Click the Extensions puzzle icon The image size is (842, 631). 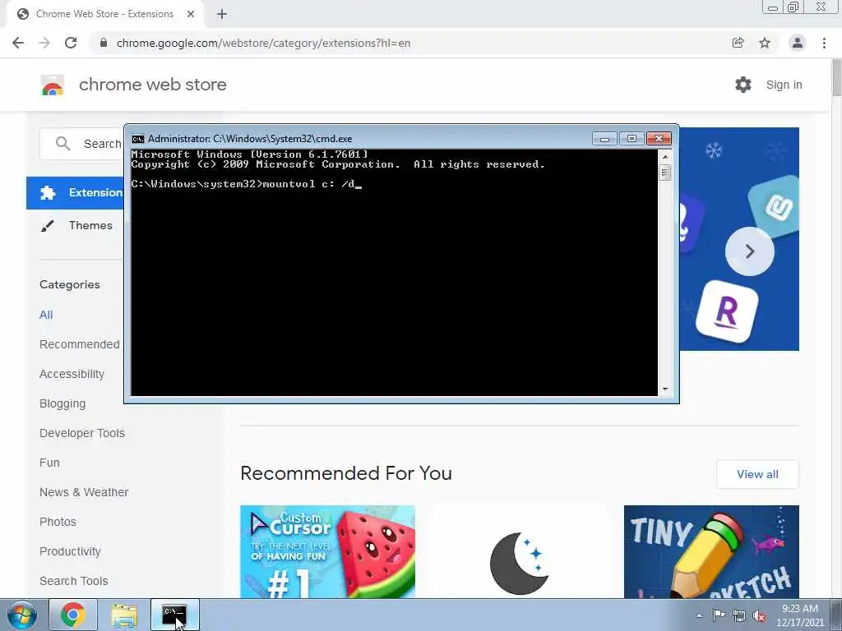(x=47, y=192)
